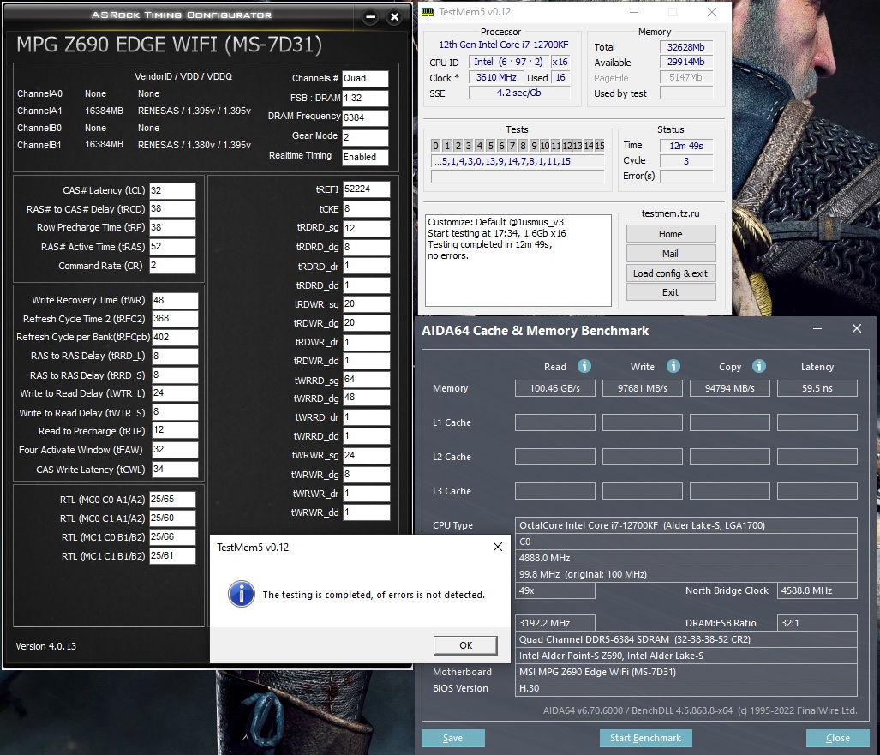880x755 pixels.
Task: Click Save in AIDA64 benchmark window
Action: pos(453,738)
